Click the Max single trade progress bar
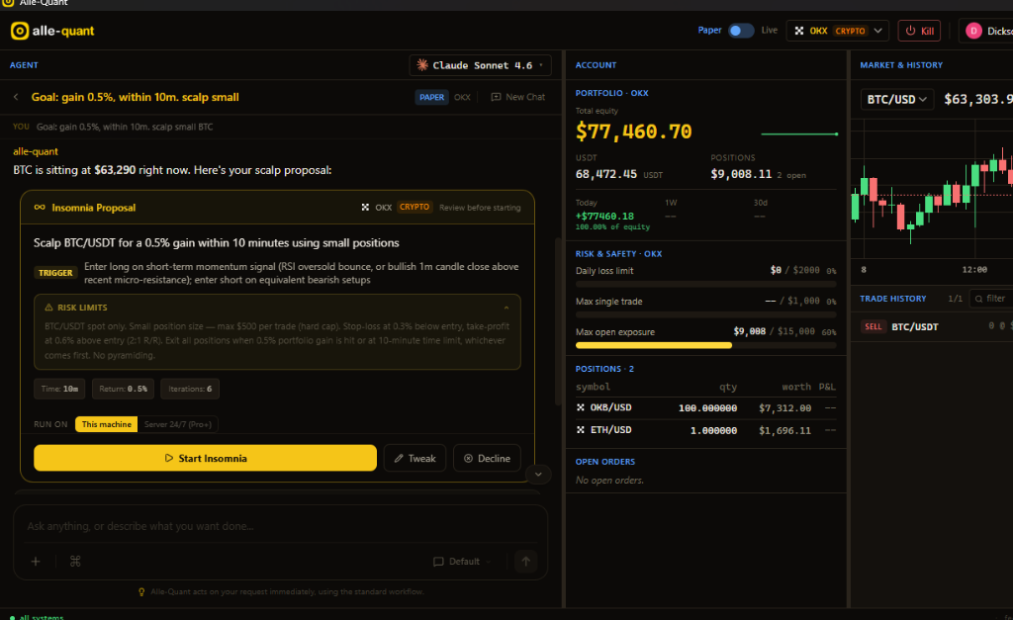Image resolution: width=1013 pixels, height=620 pixels. [705, 315]
